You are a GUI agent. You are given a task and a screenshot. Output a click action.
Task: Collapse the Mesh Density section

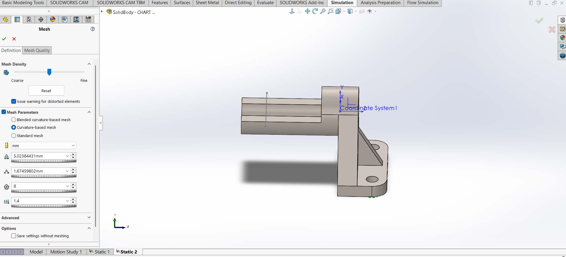[89, 64]
